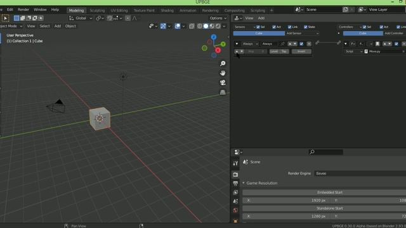The height and width of the screenshot is (228, 406).
Task: Open the transform pivot point icon menu
Action: click(x=100, y=18)
